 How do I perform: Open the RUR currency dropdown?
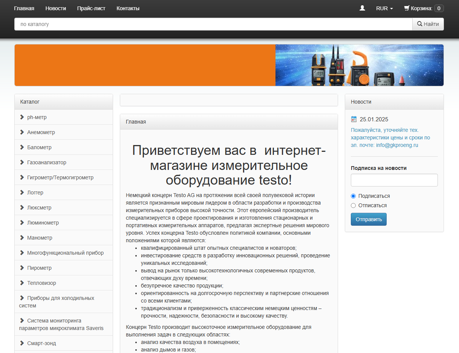click(x=384, y=8)
